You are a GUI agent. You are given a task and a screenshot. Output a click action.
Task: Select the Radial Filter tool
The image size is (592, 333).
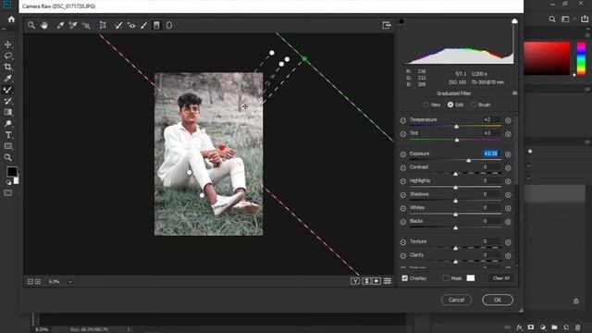tap(169, 25)
